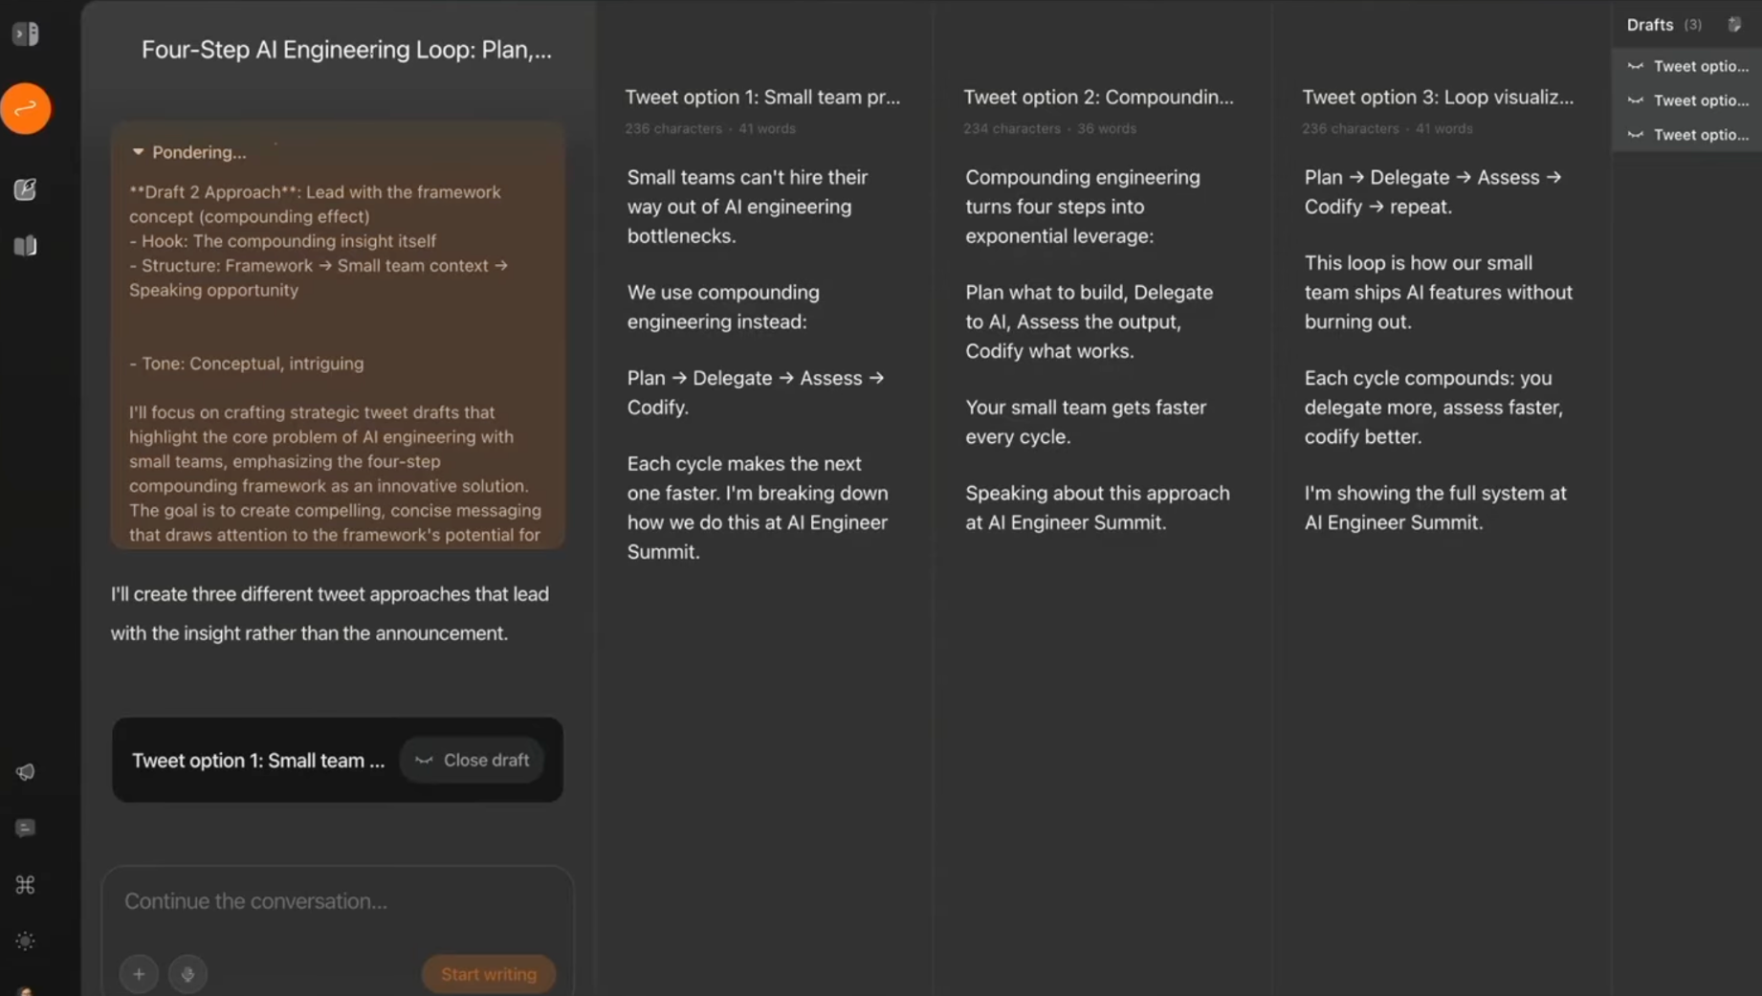
Task: Select Tweet option 3: Loop visualization title
Action: pos(1437,97)
